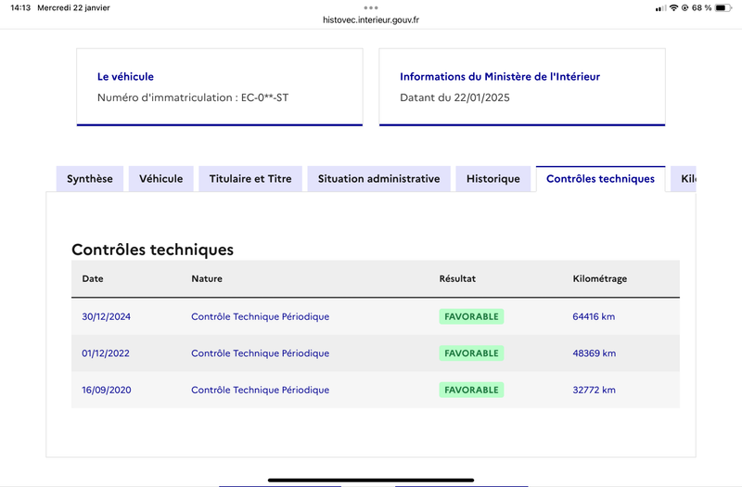Click Contrôle Technique Périodique in 30/12/2024 row
Viewport: 742px width, 487px height.
click(261, 316)
